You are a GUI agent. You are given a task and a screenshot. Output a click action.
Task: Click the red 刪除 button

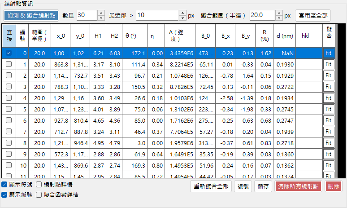334,186
